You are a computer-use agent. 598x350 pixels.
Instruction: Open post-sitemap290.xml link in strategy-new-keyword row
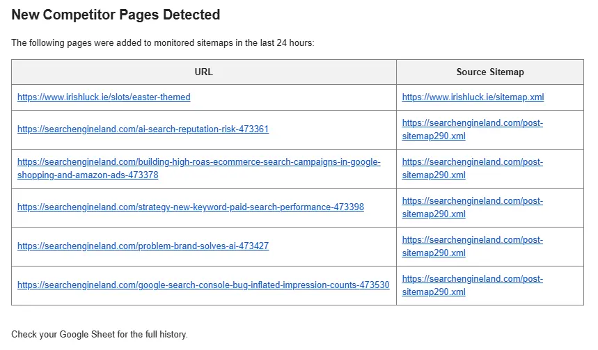coord(473,207)
